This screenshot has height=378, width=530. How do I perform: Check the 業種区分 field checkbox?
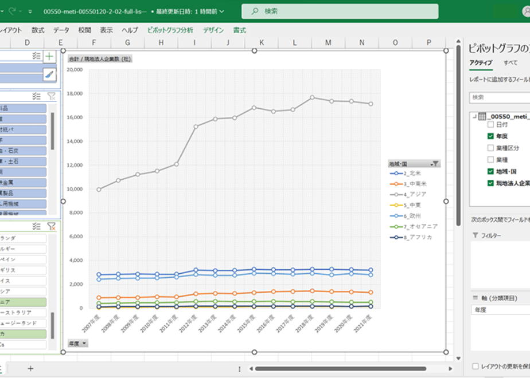490,148
